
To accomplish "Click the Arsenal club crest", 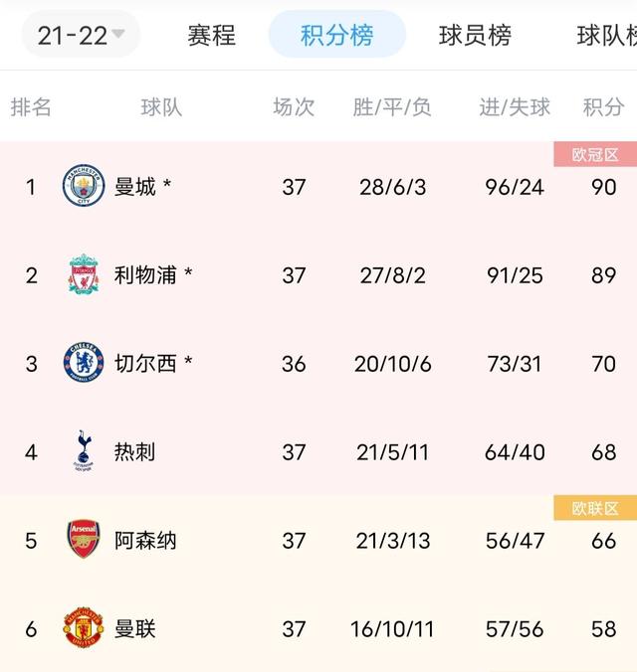I will point(84,540).
